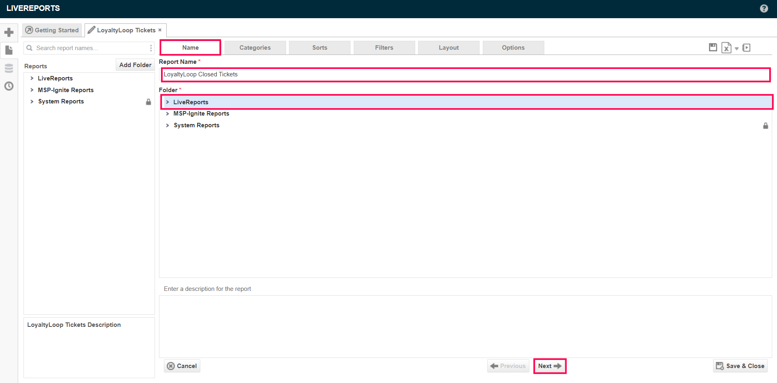Open the data sources stack sidebar icon
777x383 pixels.
[9, 68]
